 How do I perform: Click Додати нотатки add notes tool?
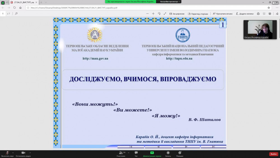point(245,13)
